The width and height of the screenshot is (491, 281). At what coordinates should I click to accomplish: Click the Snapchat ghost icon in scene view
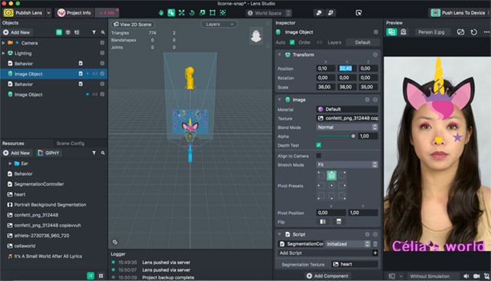pos(256,36)
